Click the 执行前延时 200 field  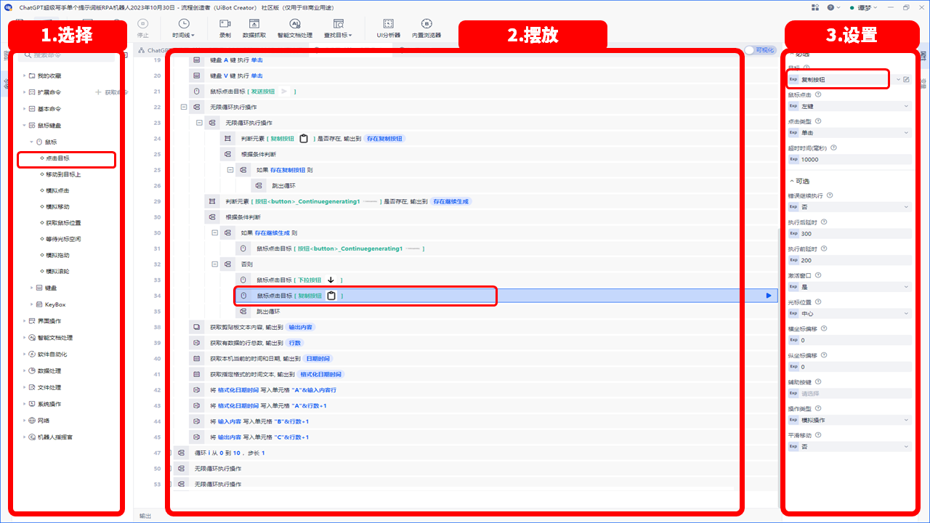(849, 260)
